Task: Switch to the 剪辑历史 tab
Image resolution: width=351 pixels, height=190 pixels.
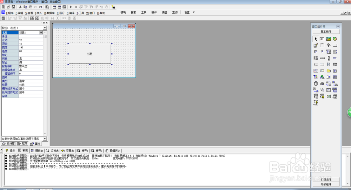Action: (x=113, y=151)
